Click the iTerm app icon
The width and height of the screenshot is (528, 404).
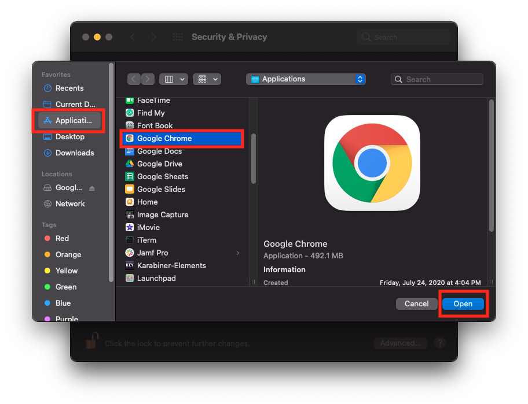click(x=130, y=240)
